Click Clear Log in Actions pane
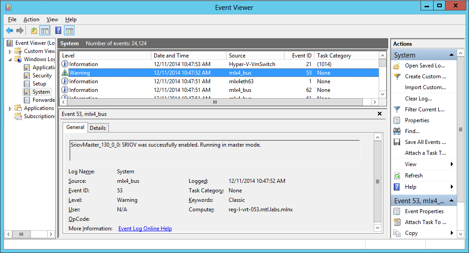The width and height of the screenshot is (469, 253). pos(418,99)
